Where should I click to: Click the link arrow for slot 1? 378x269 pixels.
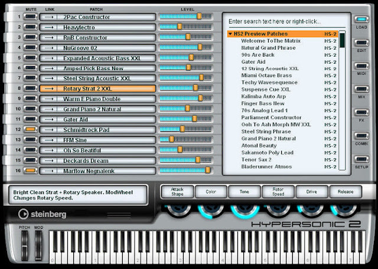point(48,17)
